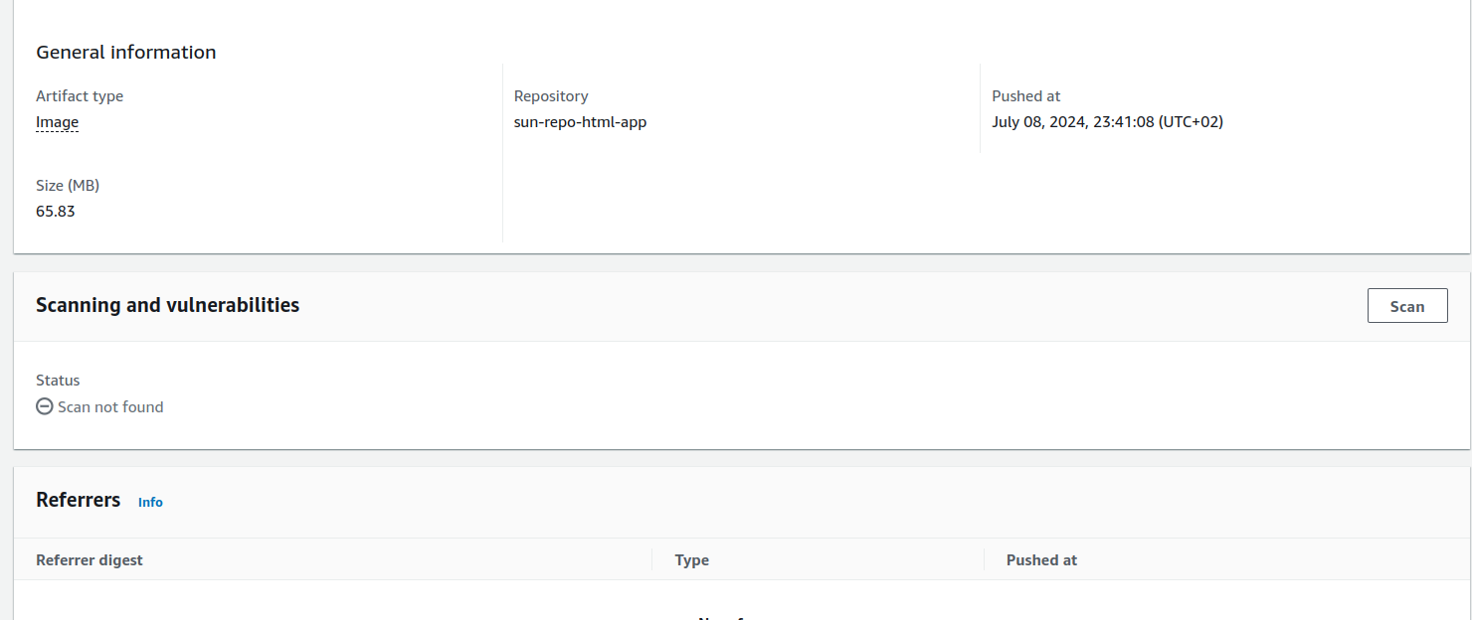Click the General information heading

126,53
